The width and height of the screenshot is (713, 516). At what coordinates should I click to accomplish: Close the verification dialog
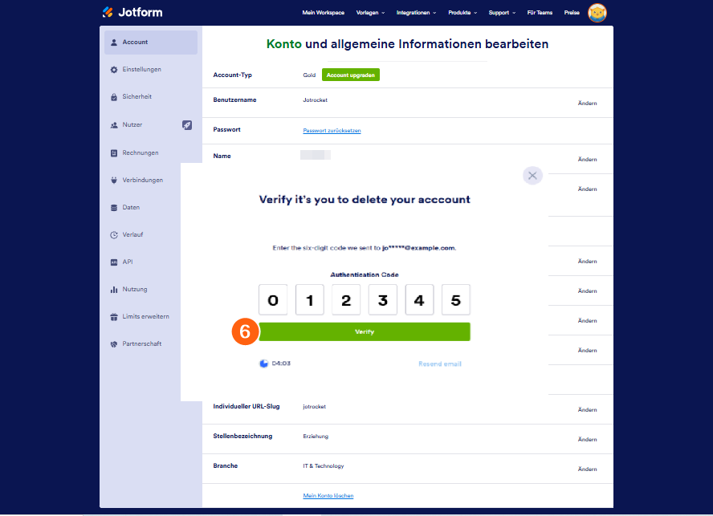tap(532, 176)
